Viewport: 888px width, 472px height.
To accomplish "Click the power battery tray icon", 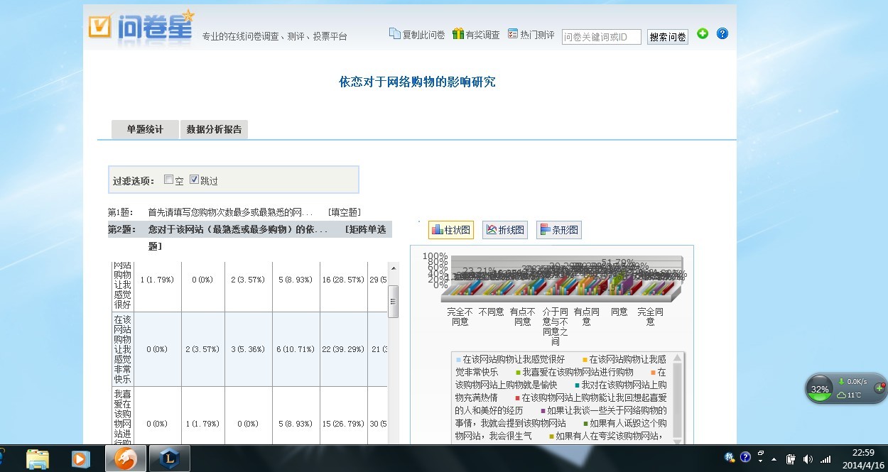I will tap(791, 459).
